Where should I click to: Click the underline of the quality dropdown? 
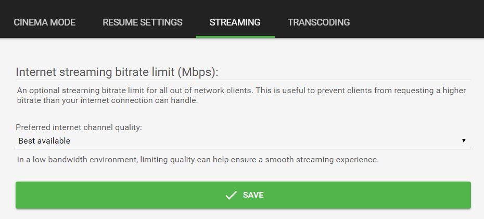click(243, 149)
